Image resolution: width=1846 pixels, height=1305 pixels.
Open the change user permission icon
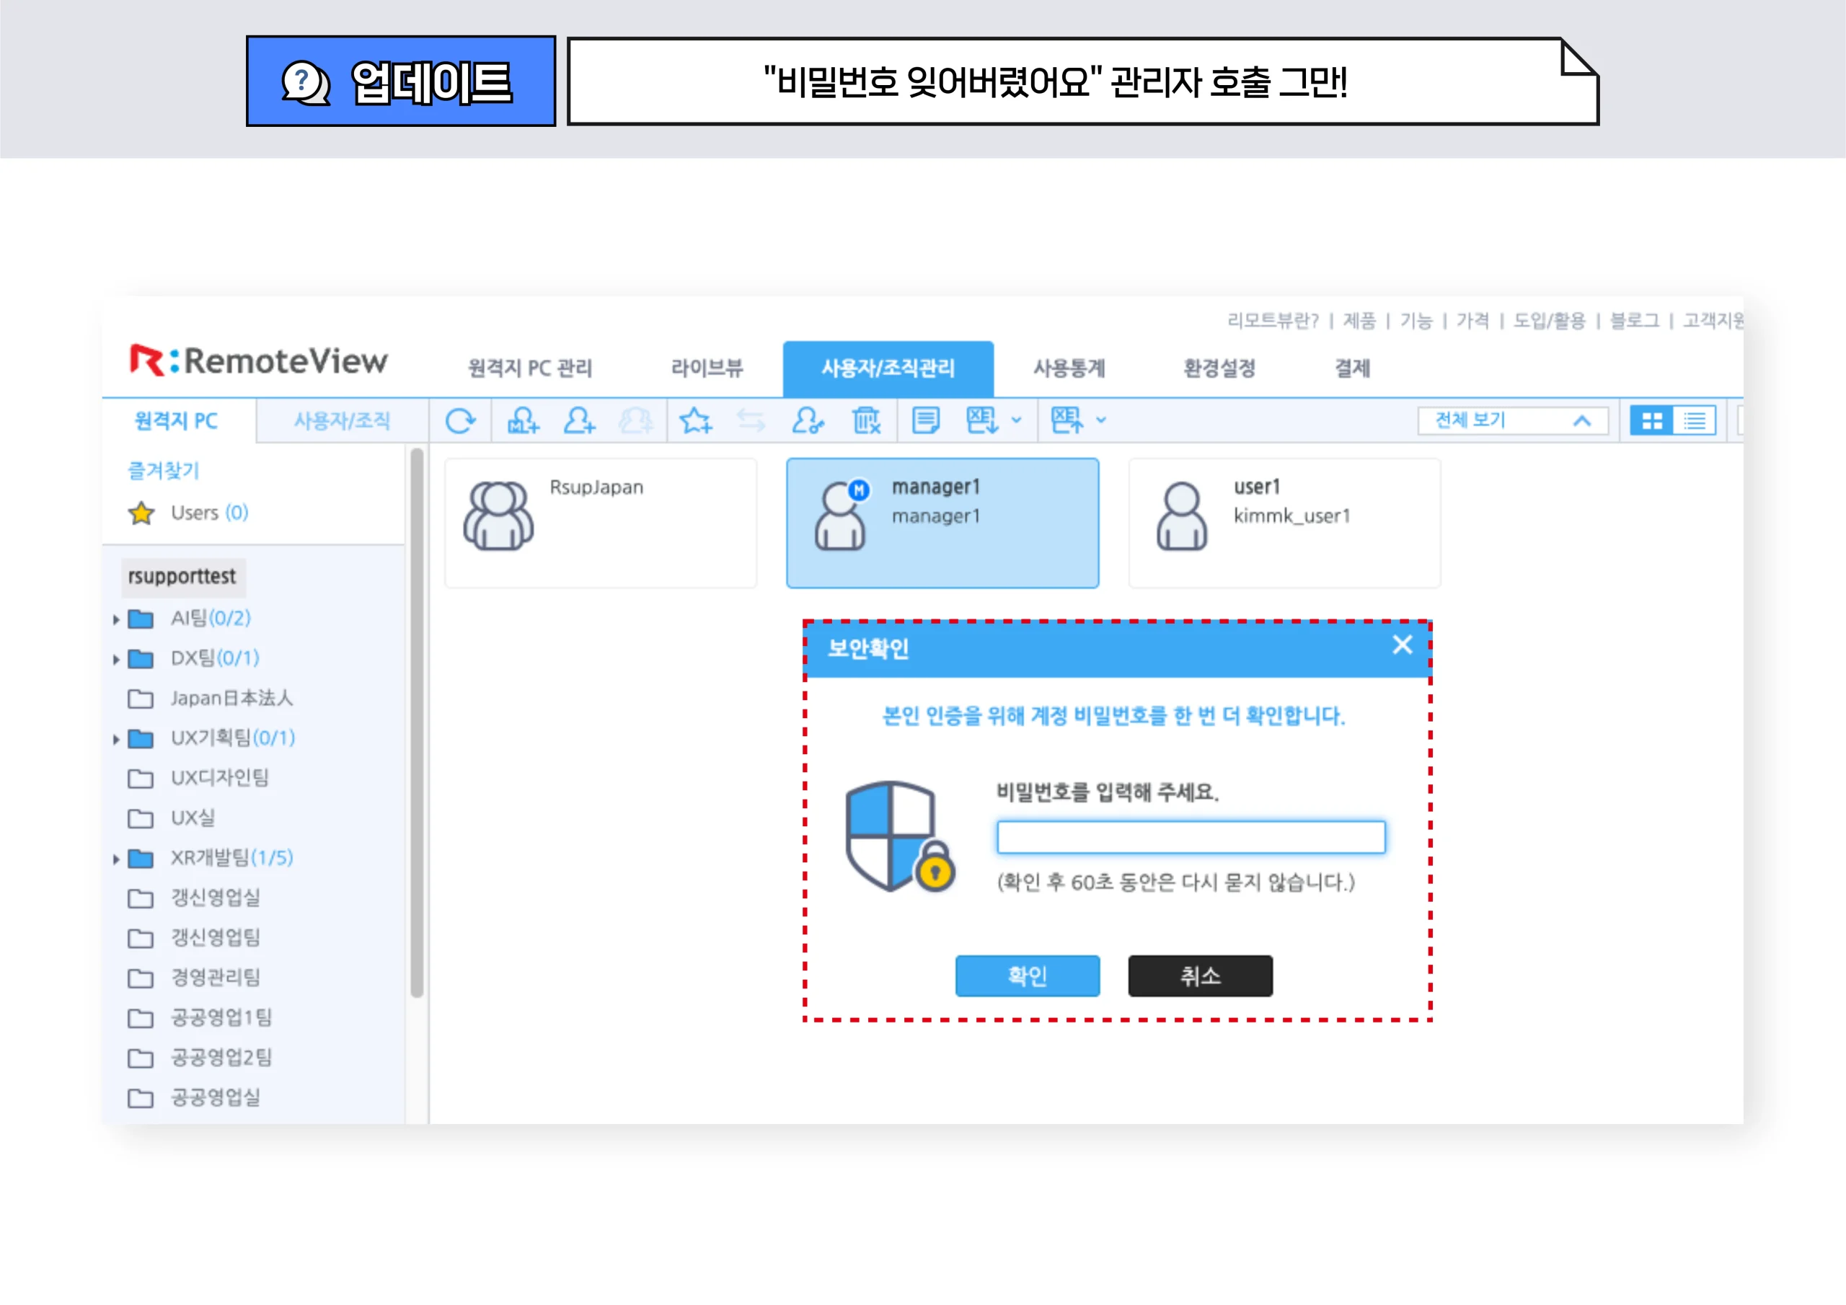pos(810,420)
